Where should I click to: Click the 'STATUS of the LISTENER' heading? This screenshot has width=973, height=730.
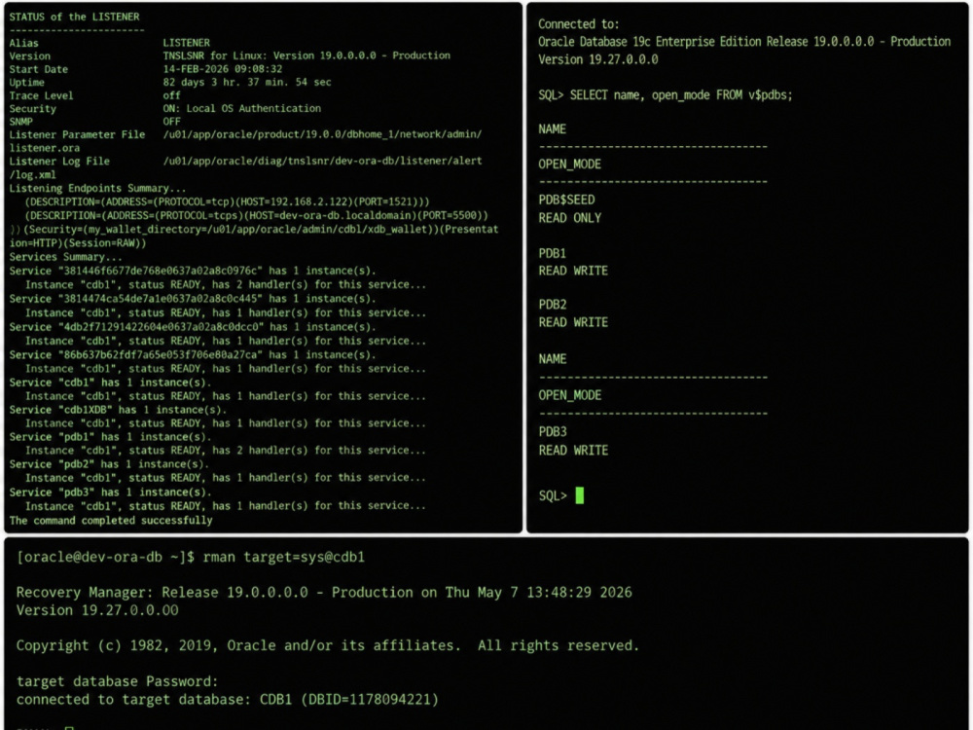click(75, 17)
